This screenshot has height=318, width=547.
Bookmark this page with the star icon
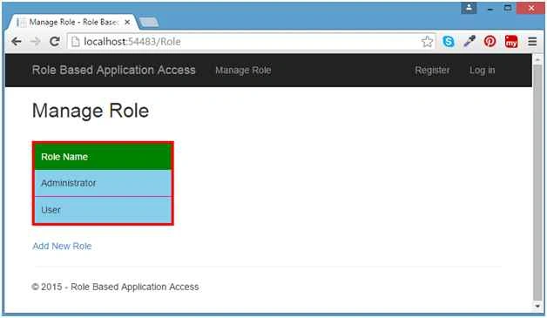[427, 42]
